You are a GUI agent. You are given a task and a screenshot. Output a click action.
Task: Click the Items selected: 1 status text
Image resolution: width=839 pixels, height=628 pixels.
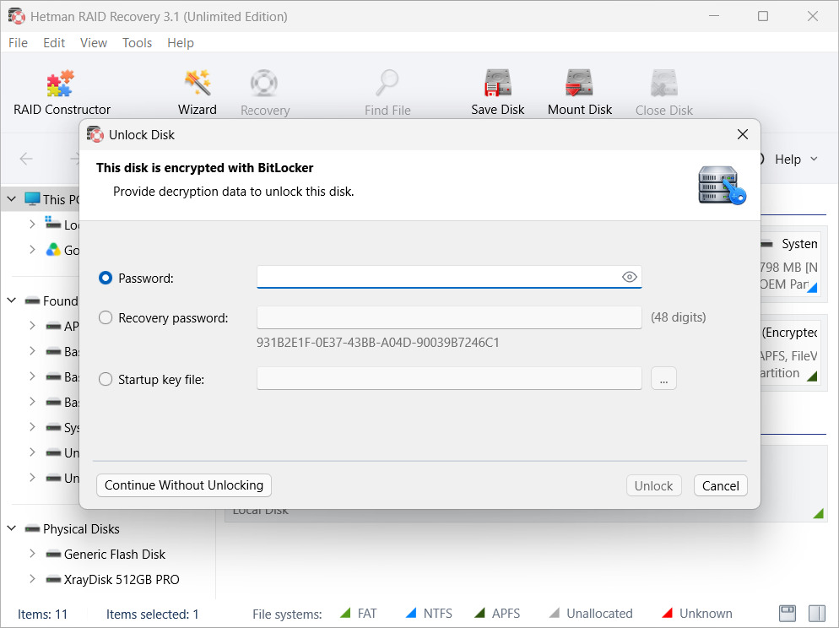153,614
